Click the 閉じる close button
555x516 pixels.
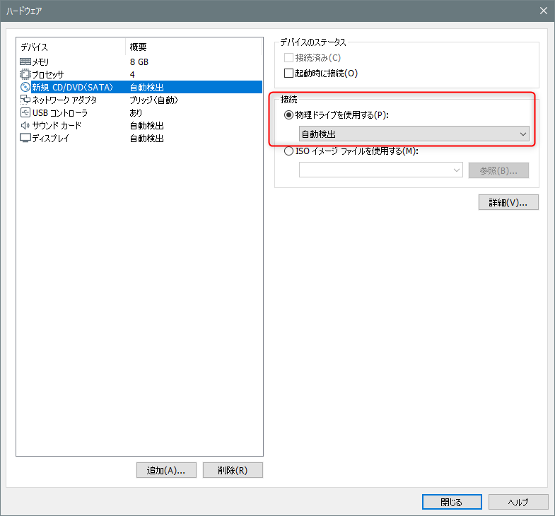tap(452, 502)
